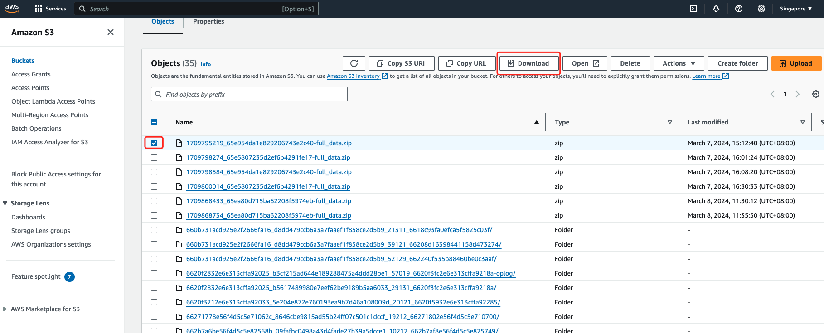Screen dimensions: 824x333
Task: Open table preferences gear icon
Action: coord(816,94)
